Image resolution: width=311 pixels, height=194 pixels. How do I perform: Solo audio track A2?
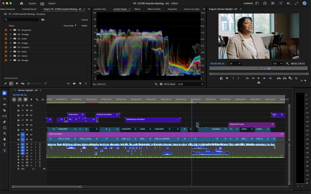pyautogui.click(x=36, y=147)
